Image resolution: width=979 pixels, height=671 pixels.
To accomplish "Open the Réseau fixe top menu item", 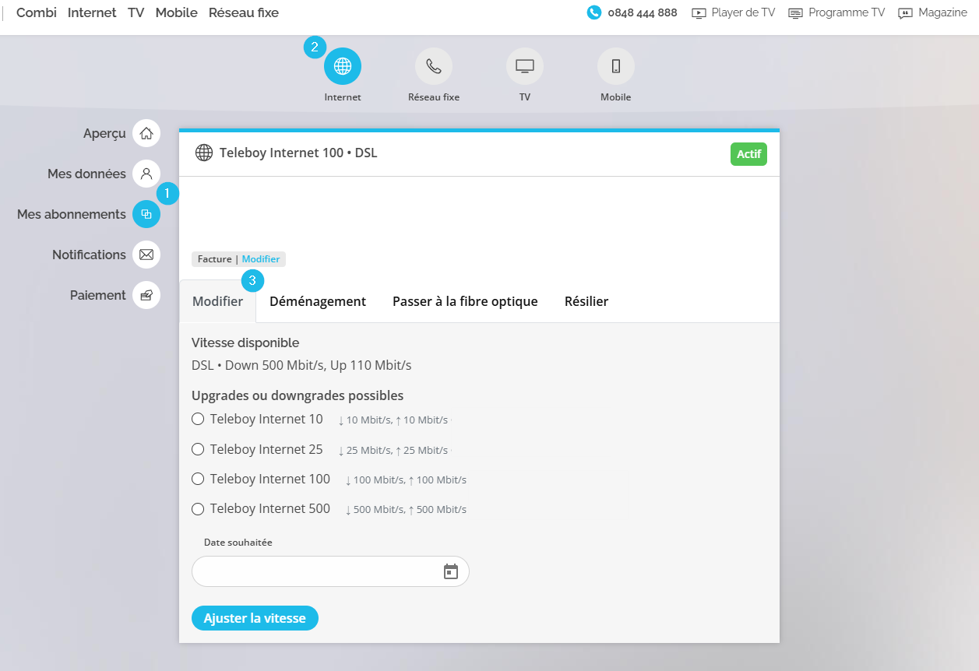I will 244,12.
